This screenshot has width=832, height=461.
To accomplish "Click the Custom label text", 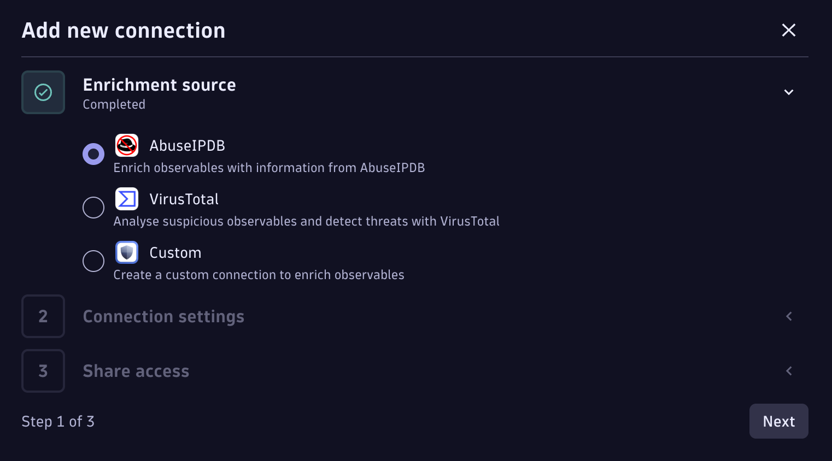I will 175,253.
